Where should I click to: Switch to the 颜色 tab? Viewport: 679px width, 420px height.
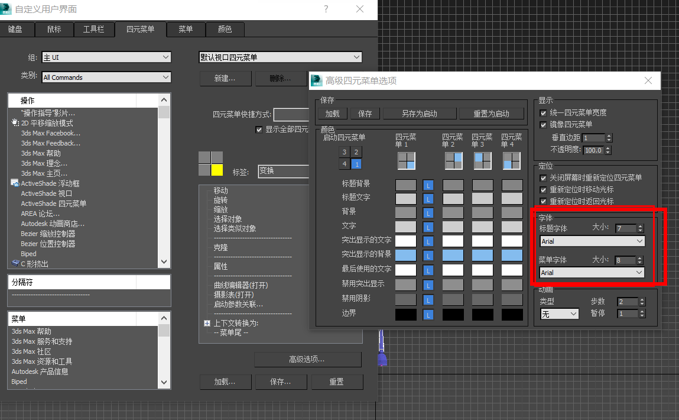[x=225, y=29]
